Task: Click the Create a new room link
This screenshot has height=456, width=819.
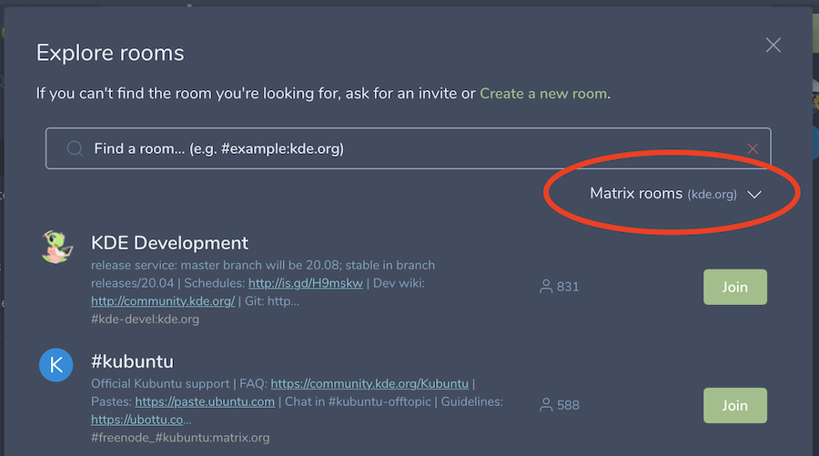Action: 543,93
